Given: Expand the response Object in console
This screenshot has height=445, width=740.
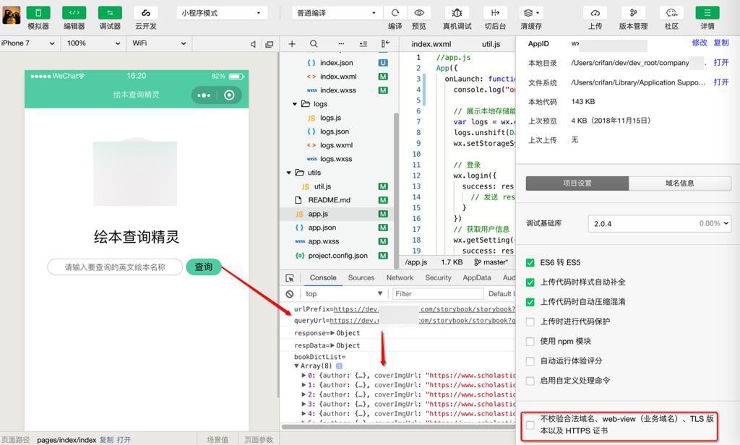Looking at the screenshot, I should pos(332,333).
